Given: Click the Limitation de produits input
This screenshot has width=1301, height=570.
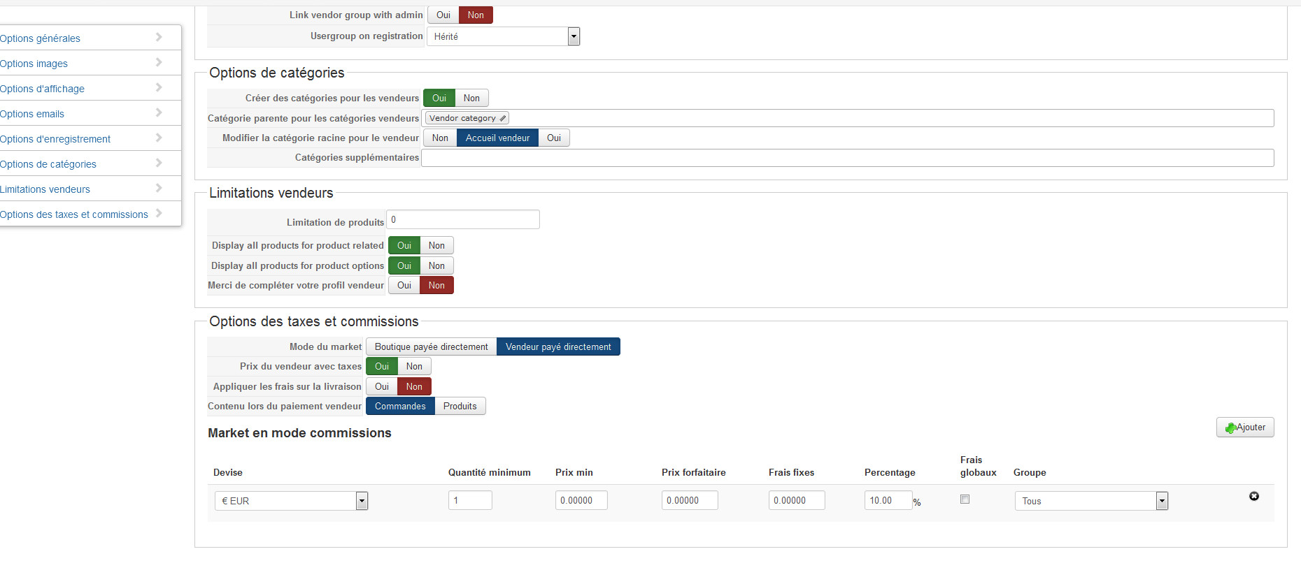Looking at the screenshot, I should pyautogui.click(x=463, y=219).
